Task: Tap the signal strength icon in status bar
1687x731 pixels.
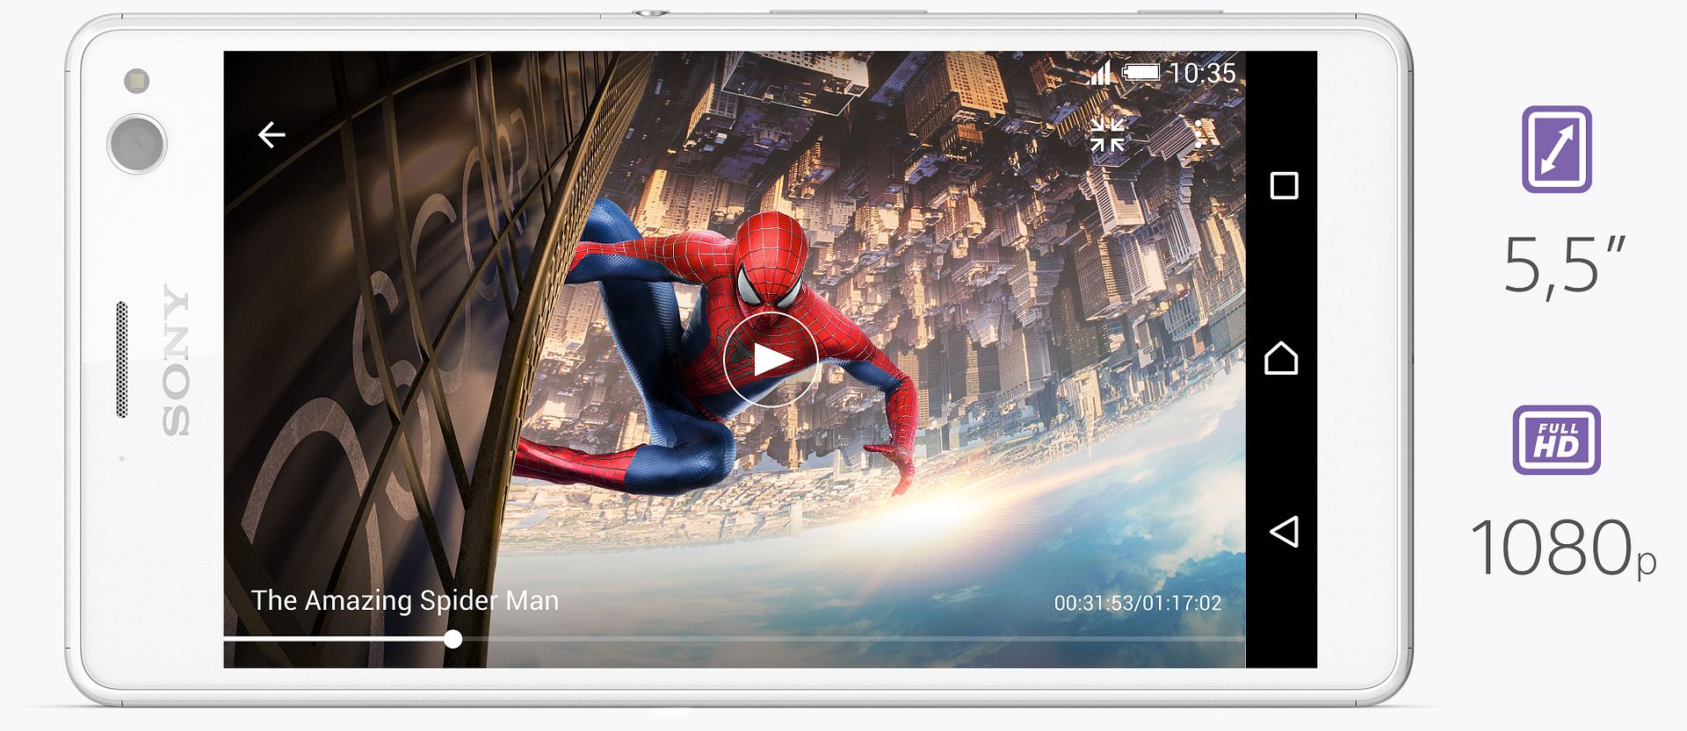Action: pos(1100,72)
